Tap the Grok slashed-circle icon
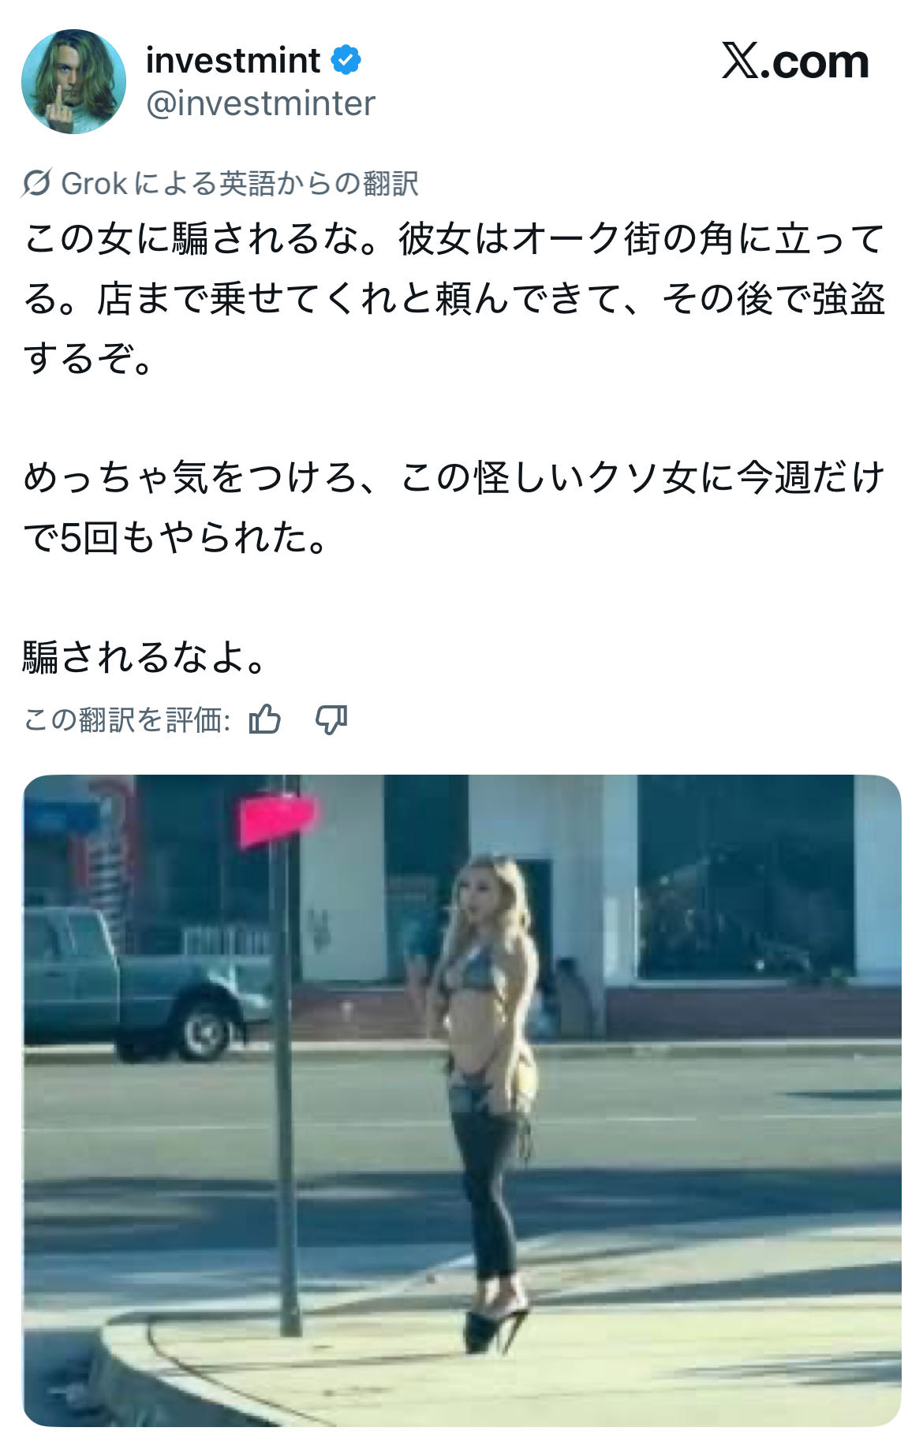Image resolution: width=923 pixels, height=1446 pixels. (x=37, y=184)
